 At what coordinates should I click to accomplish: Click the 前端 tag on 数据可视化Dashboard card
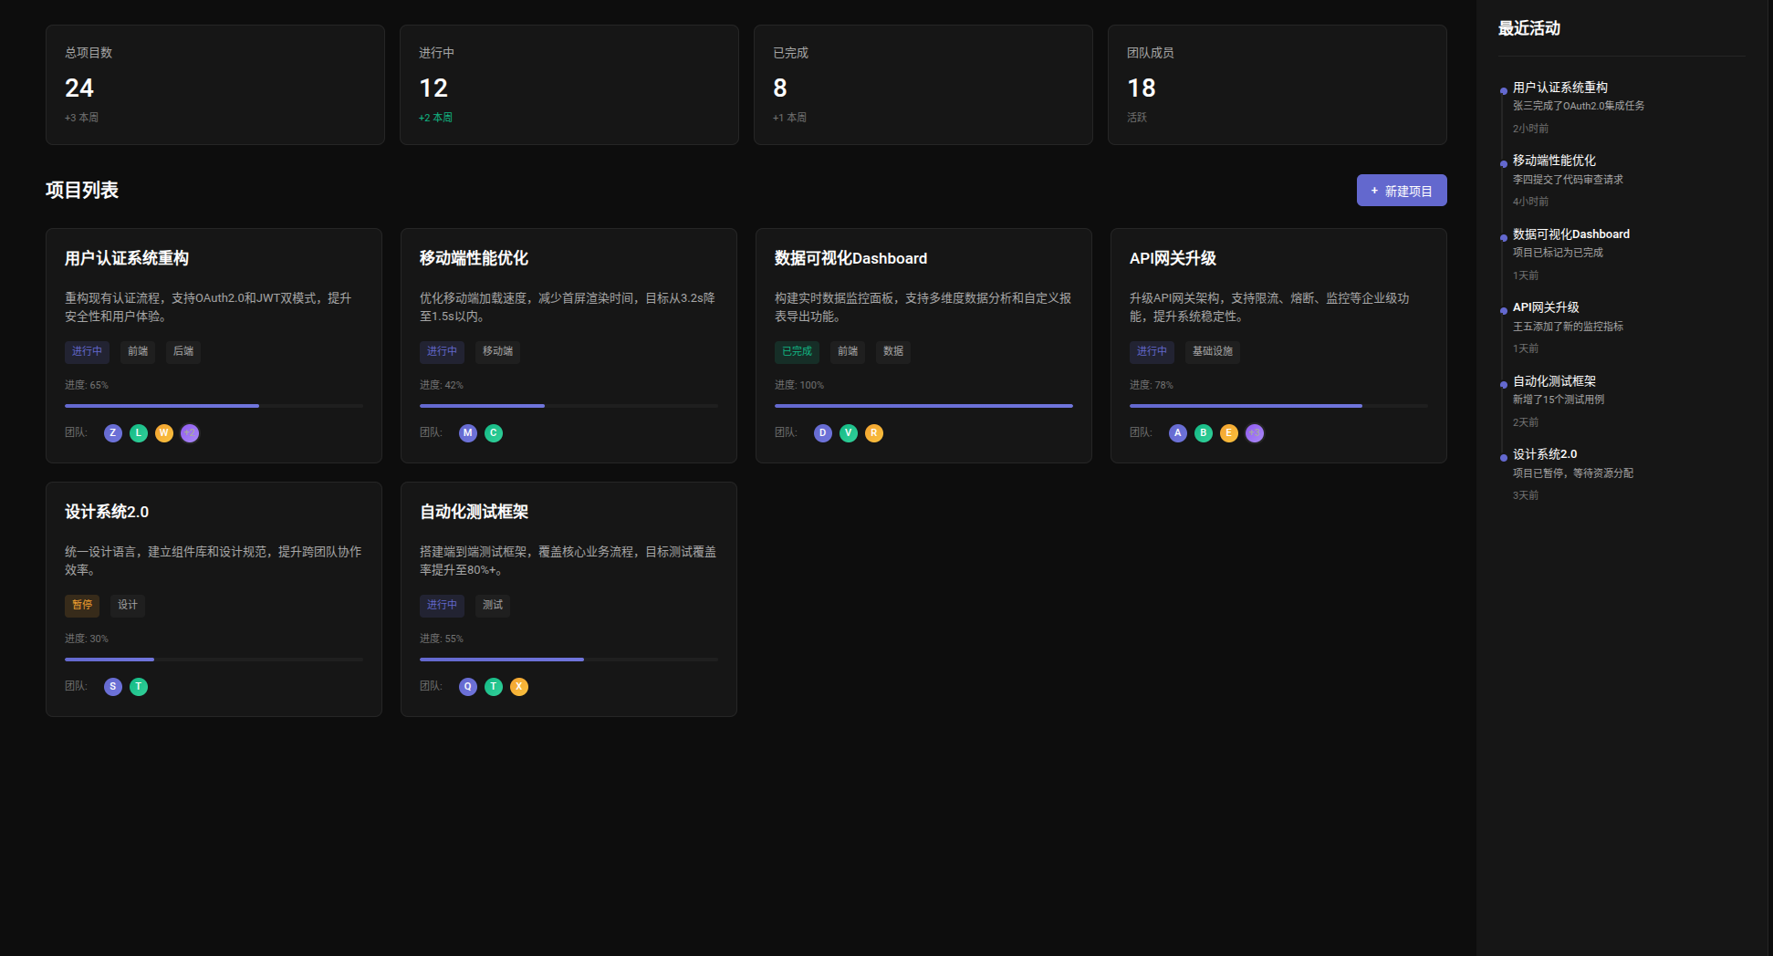pyautogui.click(x=848, y=351)
